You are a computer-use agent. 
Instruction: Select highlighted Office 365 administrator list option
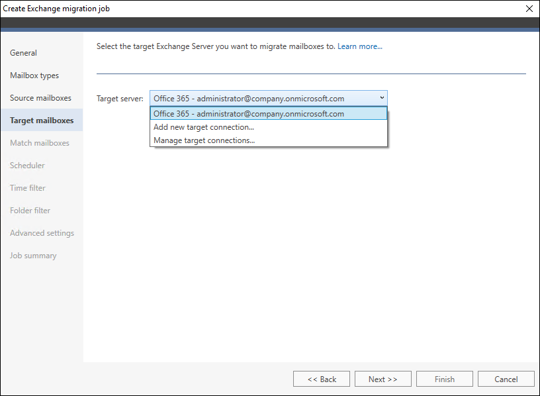[268, 113]
